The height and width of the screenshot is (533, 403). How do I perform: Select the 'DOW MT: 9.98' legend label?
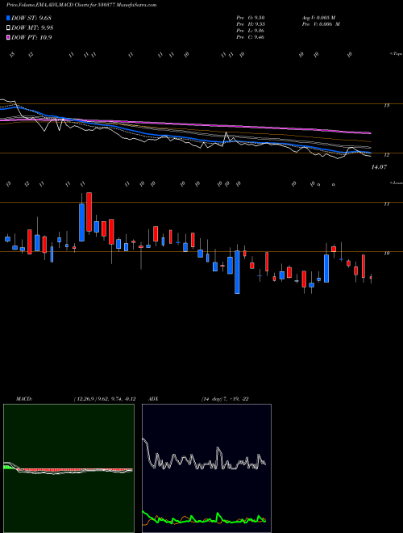(x=32, y=28)
